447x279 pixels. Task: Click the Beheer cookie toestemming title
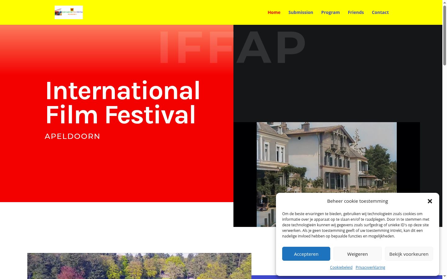click(358, 201)
